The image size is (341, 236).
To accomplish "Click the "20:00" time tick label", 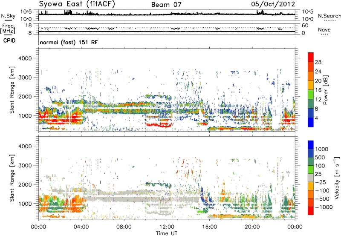I will 252,227.
